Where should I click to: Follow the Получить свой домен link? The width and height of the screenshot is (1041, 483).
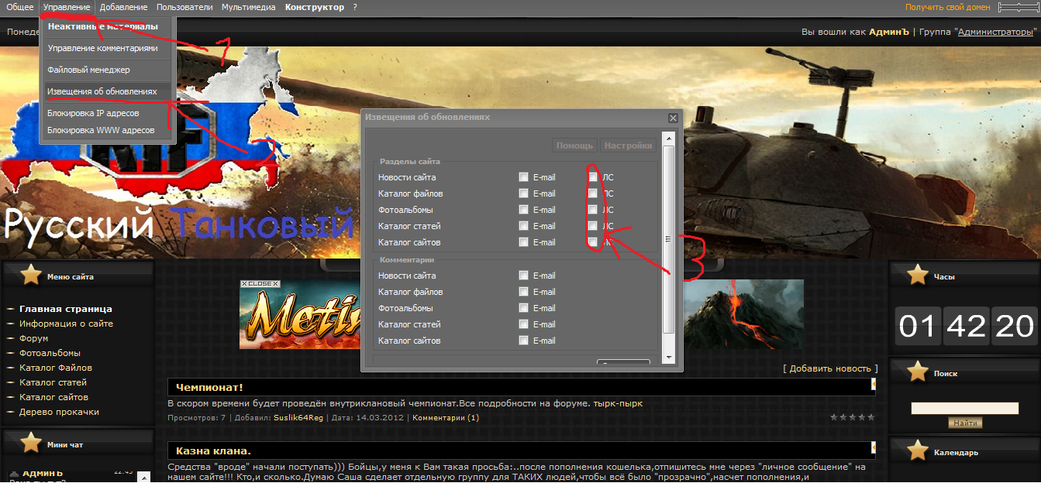point(948,7)
